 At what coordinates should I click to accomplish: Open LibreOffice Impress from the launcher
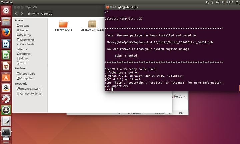click(6, 66)
